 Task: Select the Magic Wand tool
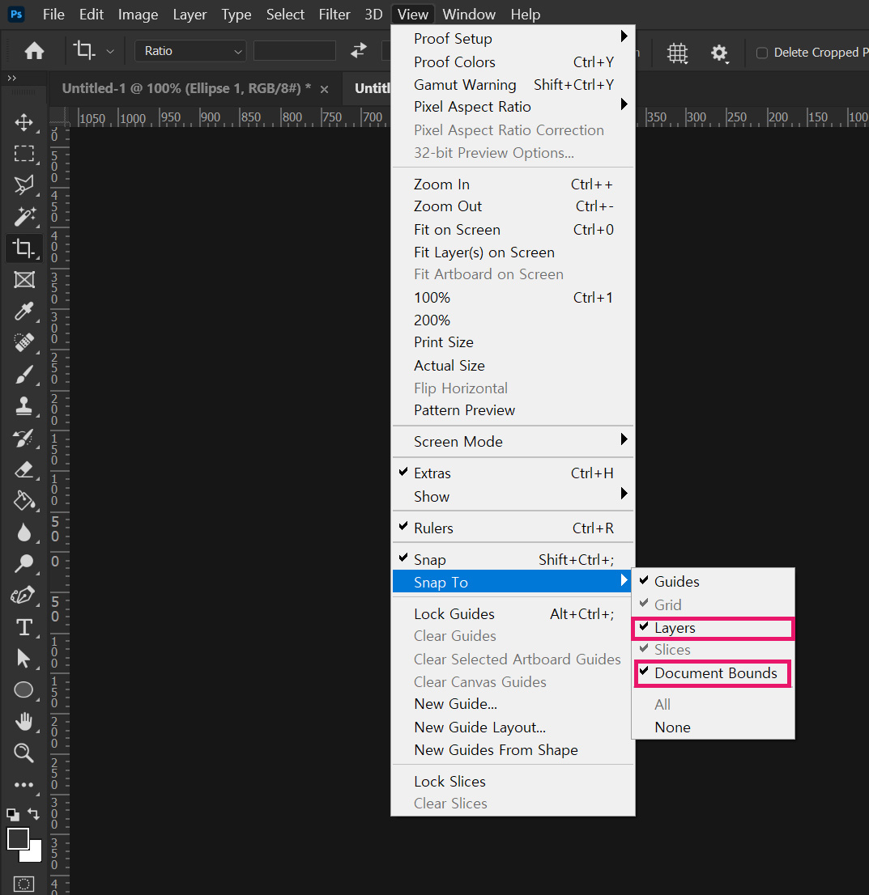click(23, 216)
